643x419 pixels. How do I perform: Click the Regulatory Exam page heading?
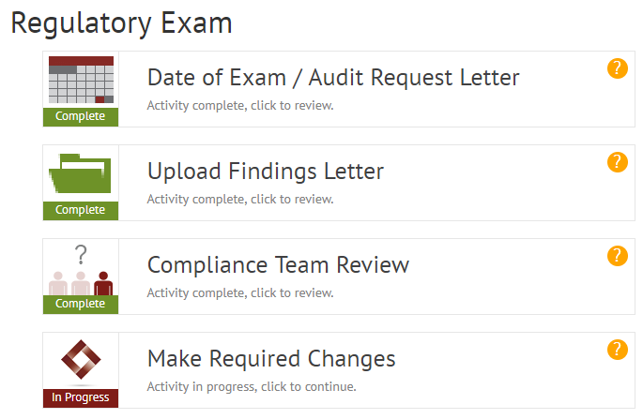[x=121, y=23]
